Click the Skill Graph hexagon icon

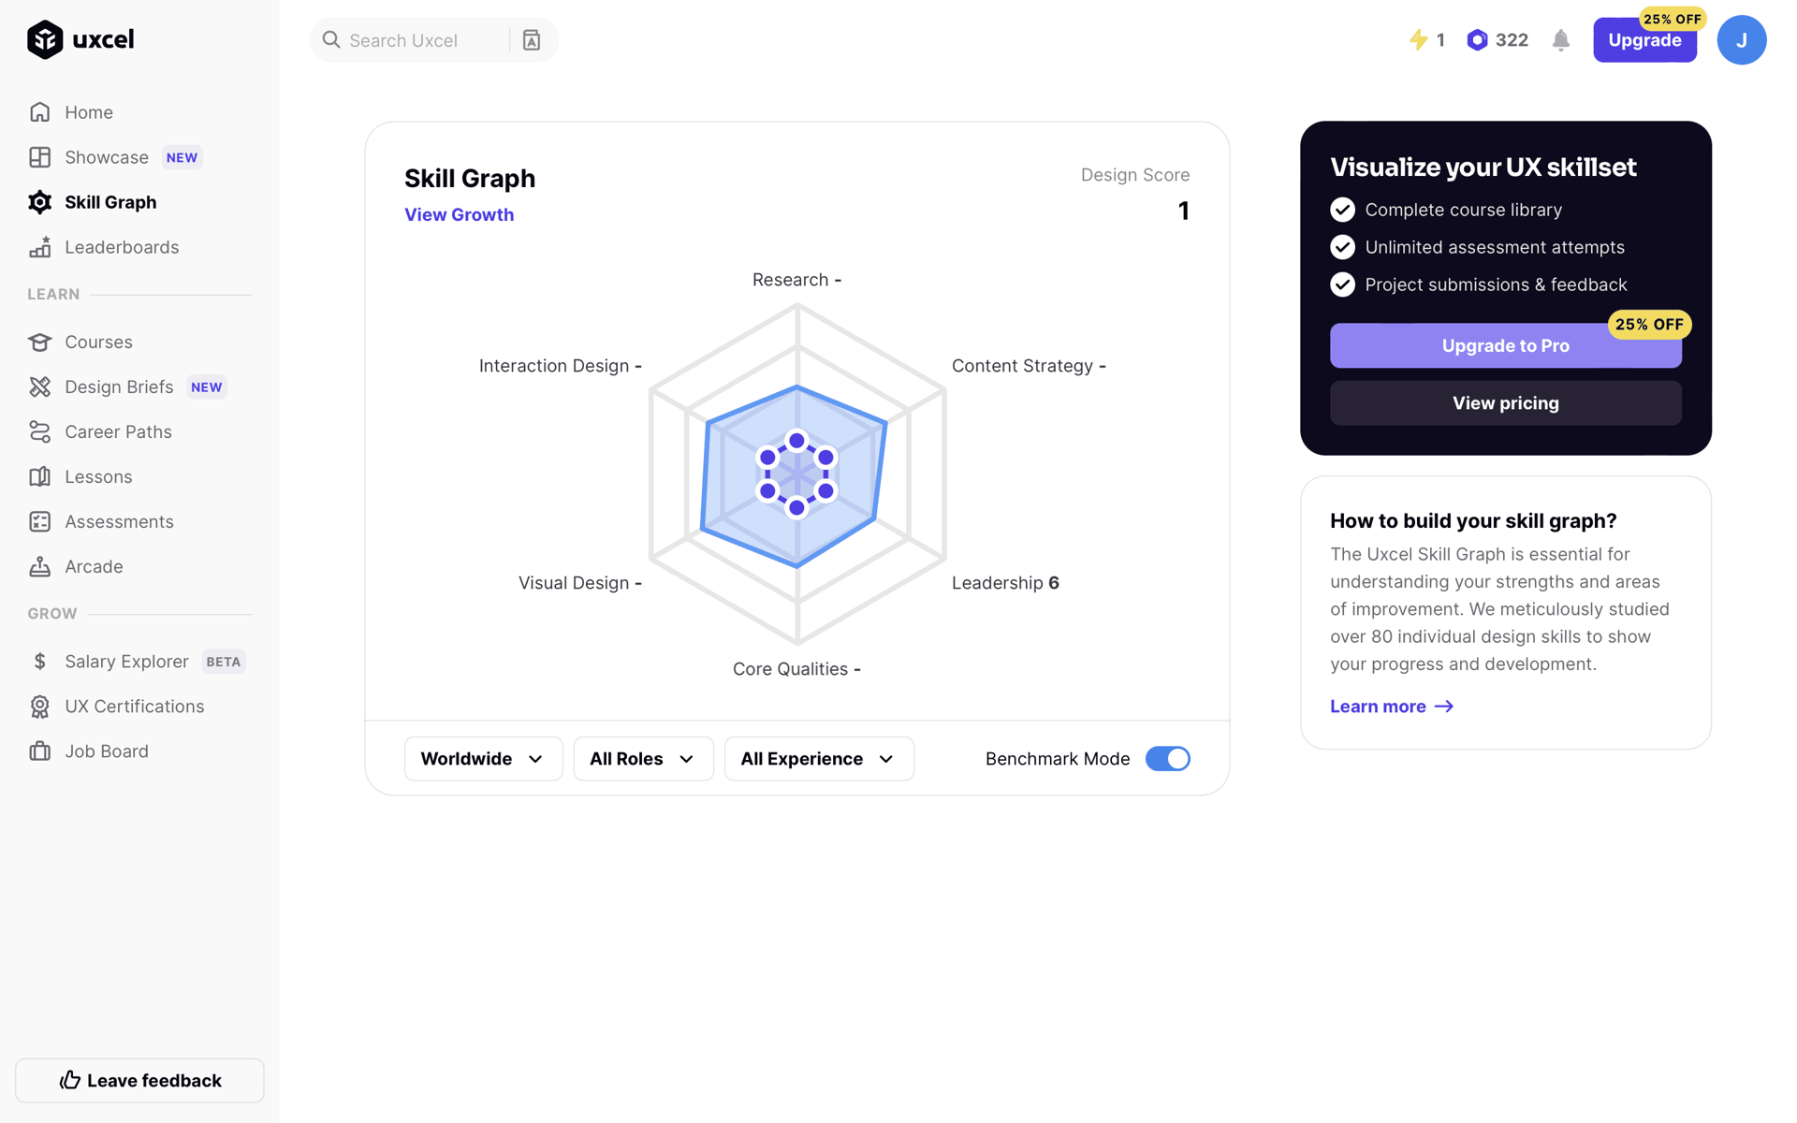pos(39,202)
